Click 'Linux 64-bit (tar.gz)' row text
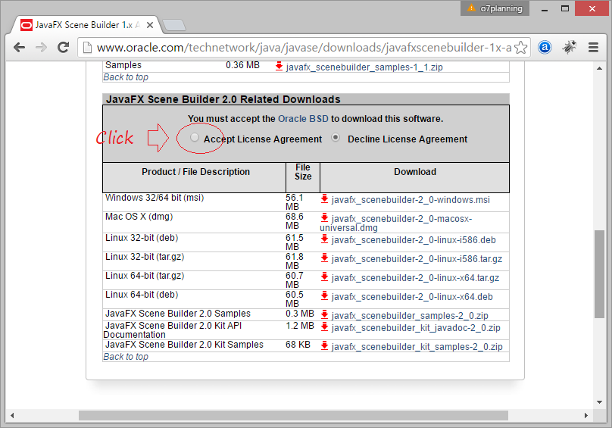 [145, 276]
